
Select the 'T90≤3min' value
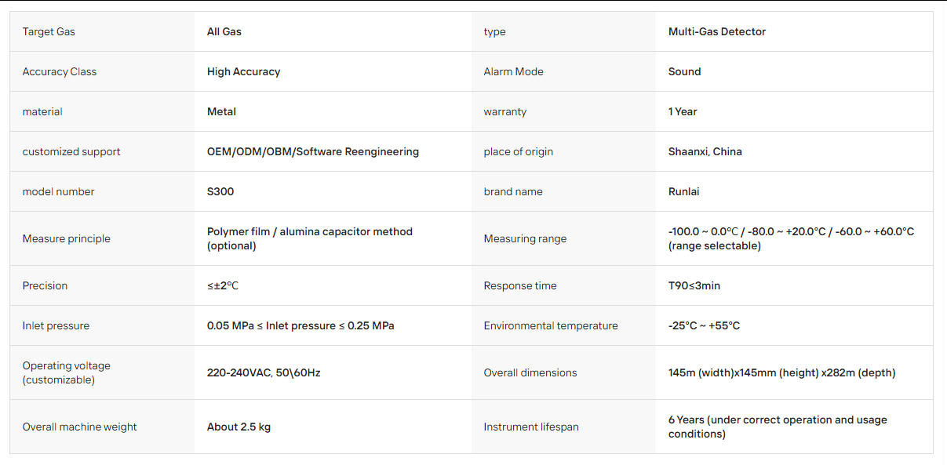(x=694, y=286)
